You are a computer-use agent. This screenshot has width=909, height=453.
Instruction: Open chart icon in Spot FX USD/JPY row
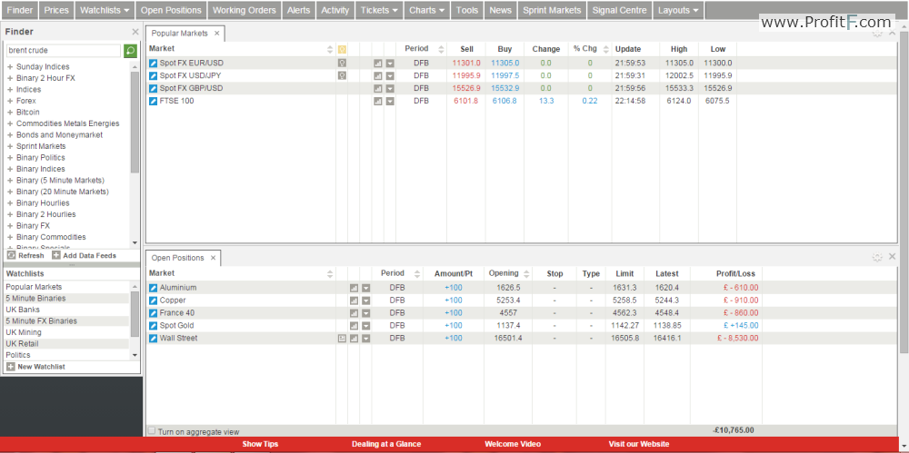click(x=378, y=76)
